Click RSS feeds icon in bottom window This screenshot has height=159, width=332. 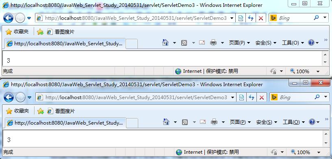[x=185, y=122]
